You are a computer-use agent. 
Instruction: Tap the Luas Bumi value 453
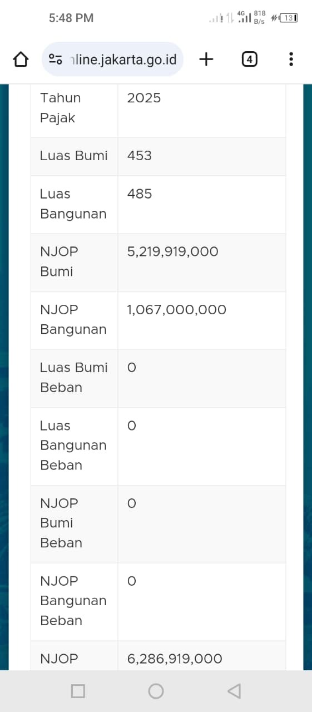140,156
